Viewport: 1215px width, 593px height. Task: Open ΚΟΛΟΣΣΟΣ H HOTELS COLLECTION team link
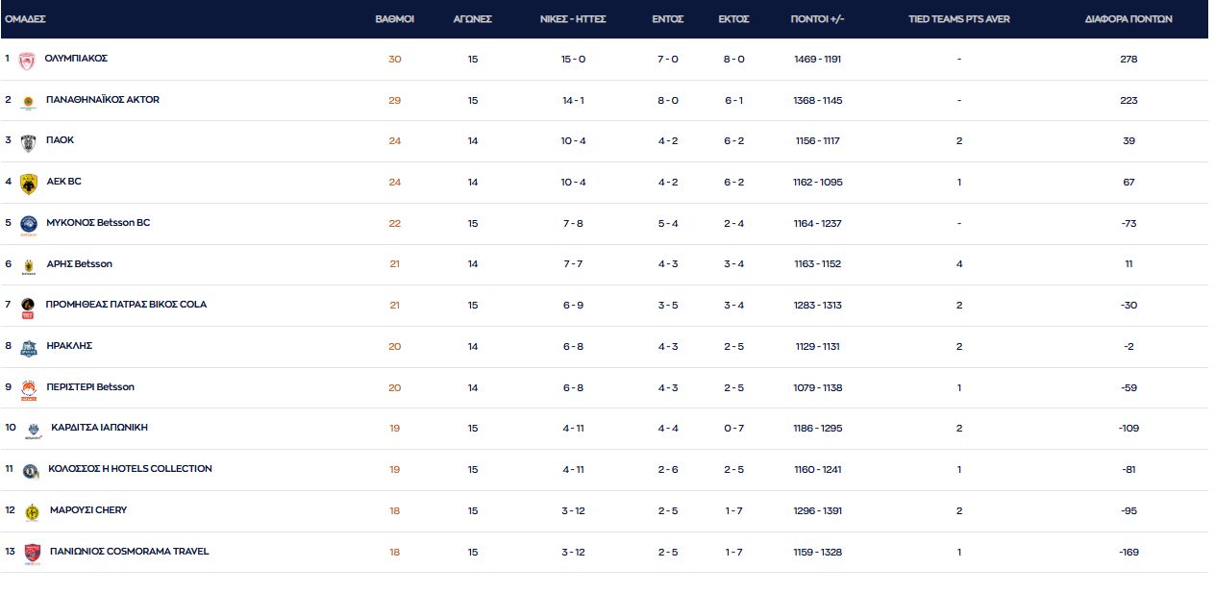[130, 469]
